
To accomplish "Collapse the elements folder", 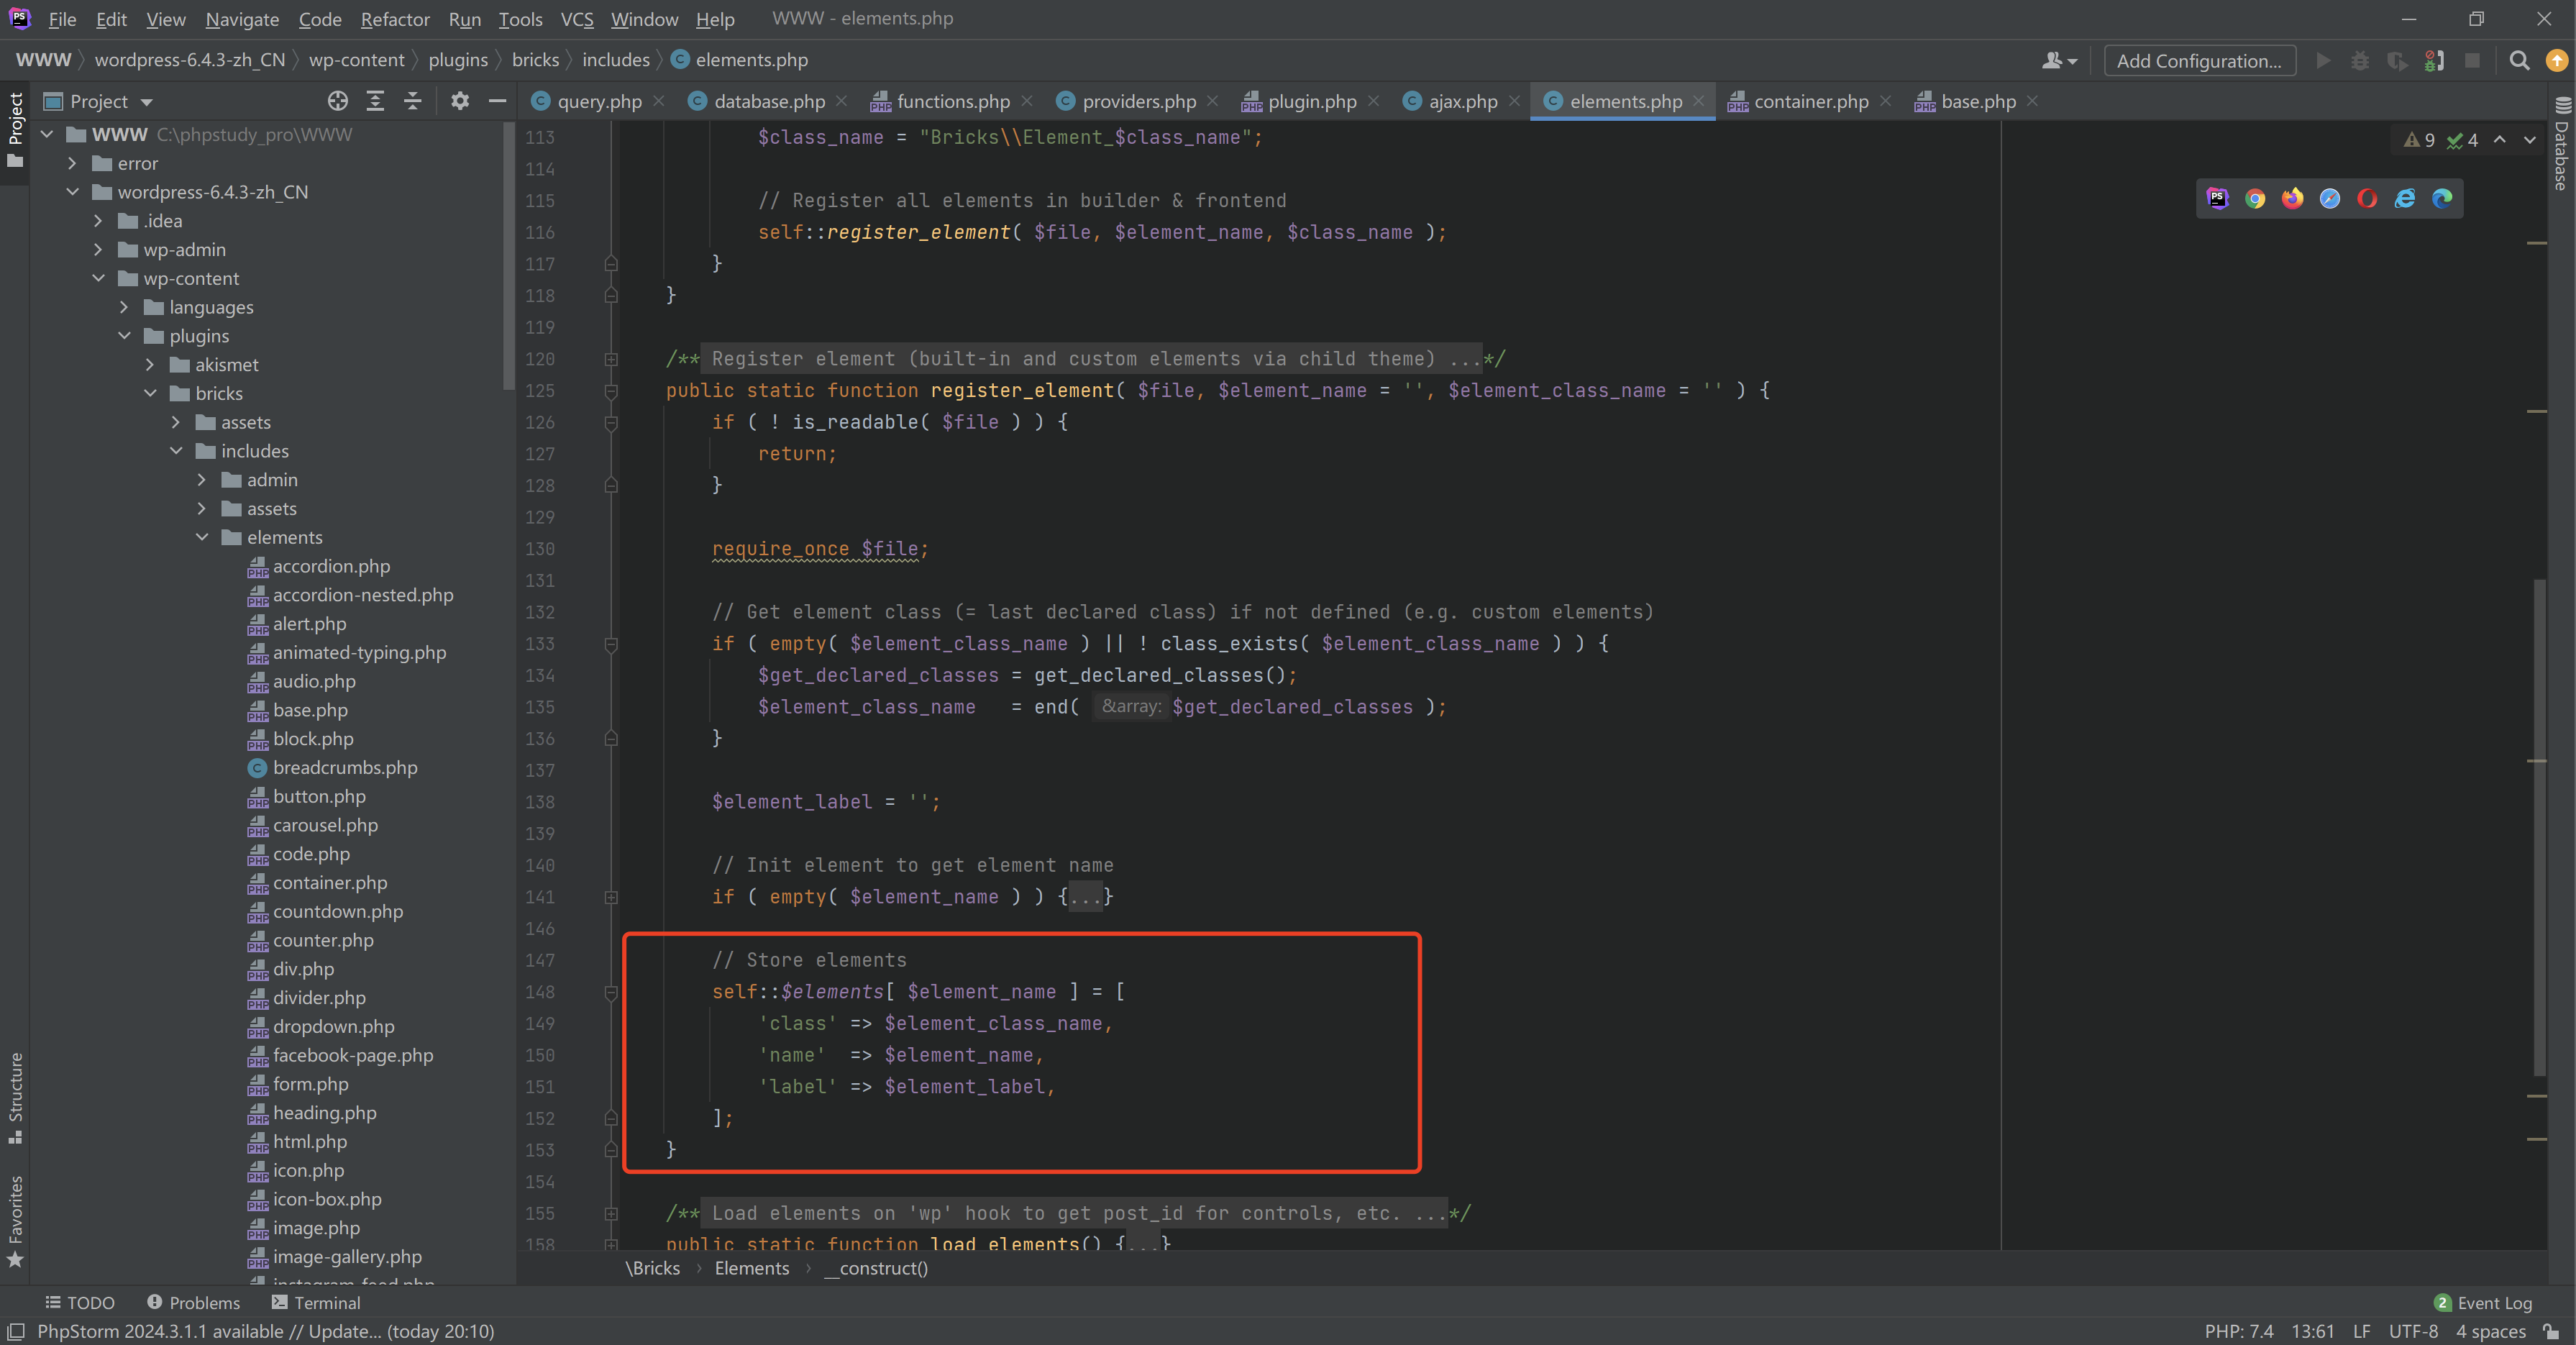I will pyautogui.click(x=202, y=537).
